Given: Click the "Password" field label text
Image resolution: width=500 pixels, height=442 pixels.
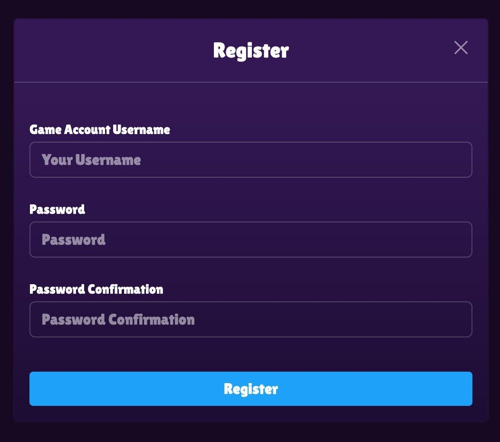Looking at the screenshot, I should click(x=58, y=210).
